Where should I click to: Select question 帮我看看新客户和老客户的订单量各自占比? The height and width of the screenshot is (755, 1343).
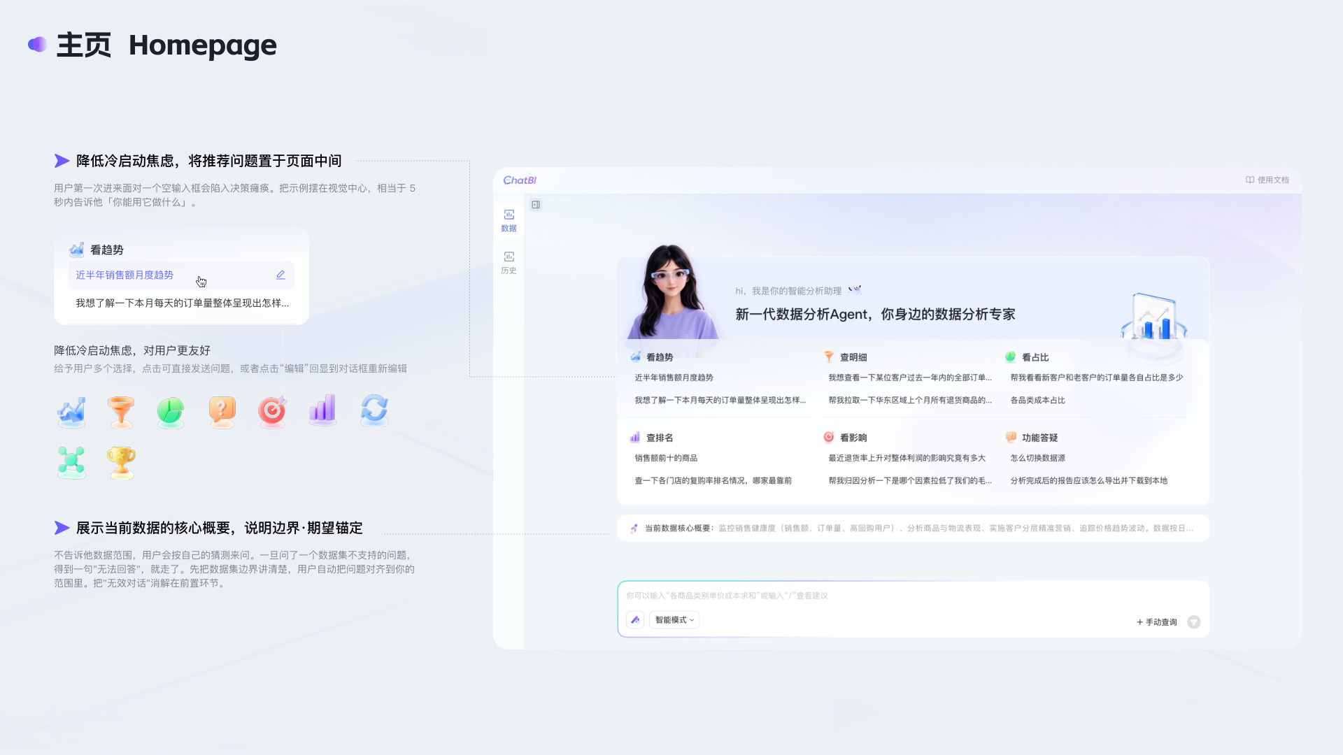pyautogui.click(x=1096, y=377)
